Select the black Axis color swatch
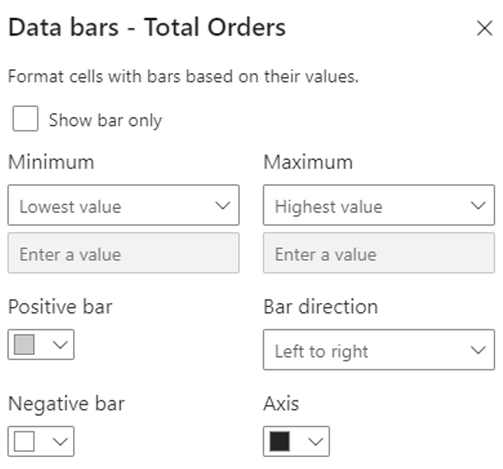 tap(279, 442)
